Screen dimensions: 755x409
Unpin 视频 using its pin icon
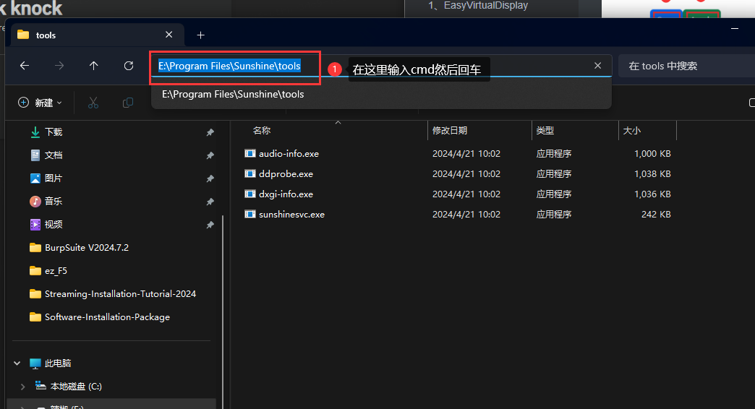click(x=210, y=225)
